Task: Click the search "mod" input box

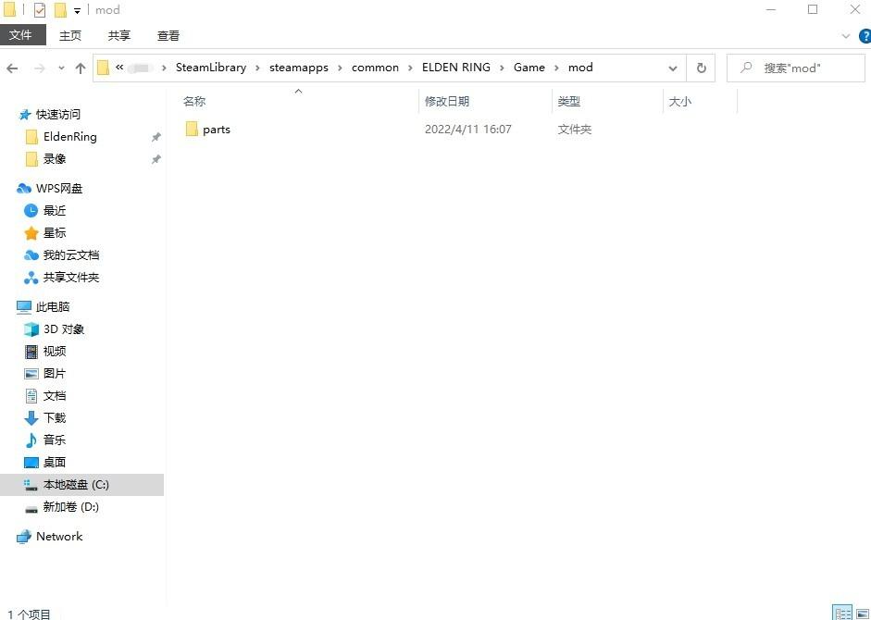Action: (x=801, y=68)
